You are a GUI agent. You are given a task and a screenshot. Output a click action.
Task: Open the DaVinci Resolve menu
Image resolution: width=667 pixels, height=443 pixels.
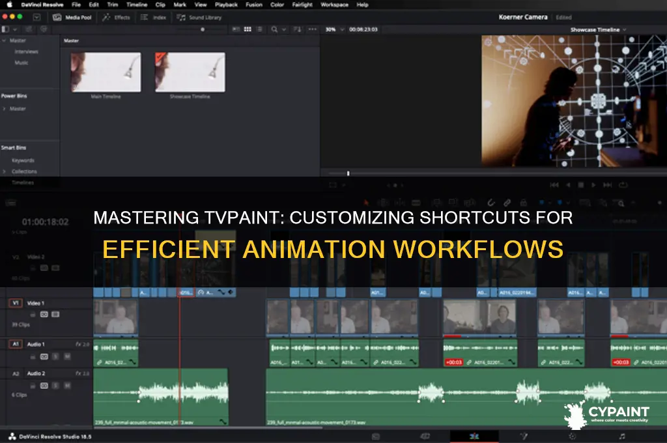(x=42, y=5)
